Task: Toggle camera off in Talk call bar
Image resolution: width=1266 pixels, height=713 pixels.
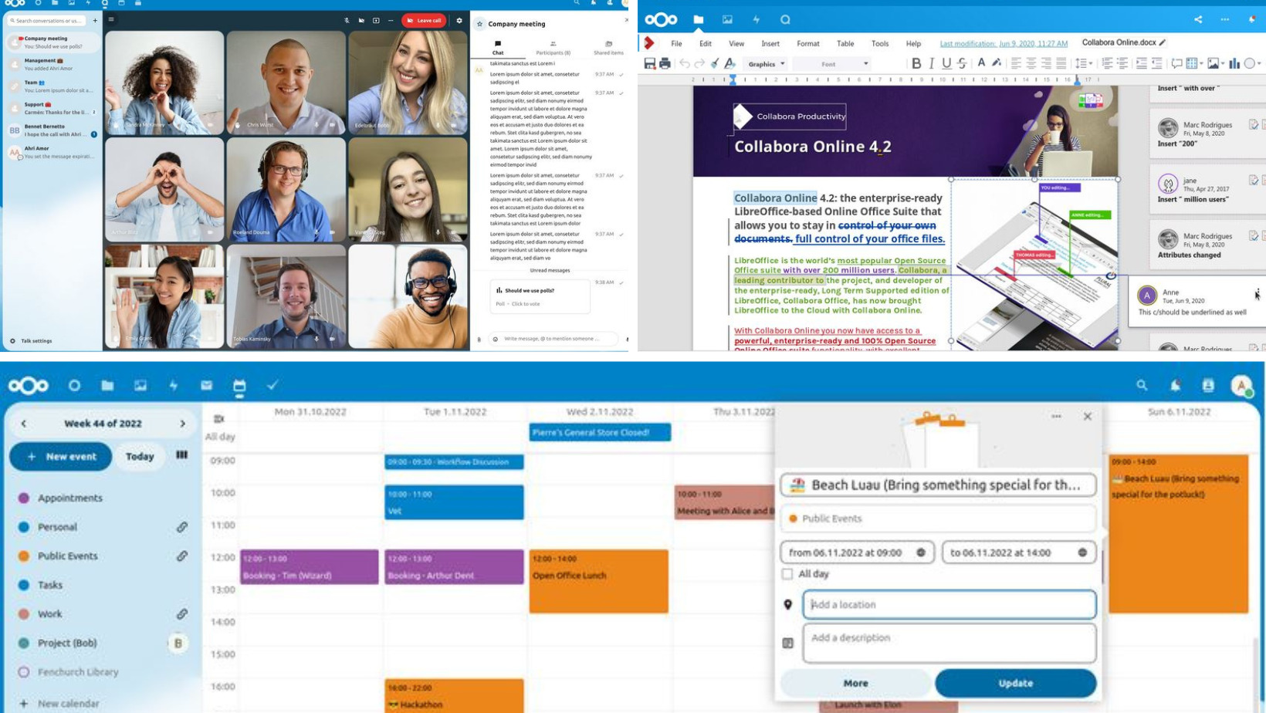Action: [361, 20]
